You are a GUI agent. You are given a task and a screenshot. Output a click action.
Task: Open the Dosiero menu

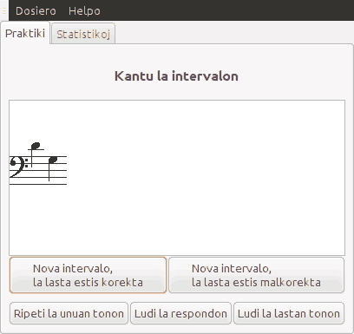36,11
